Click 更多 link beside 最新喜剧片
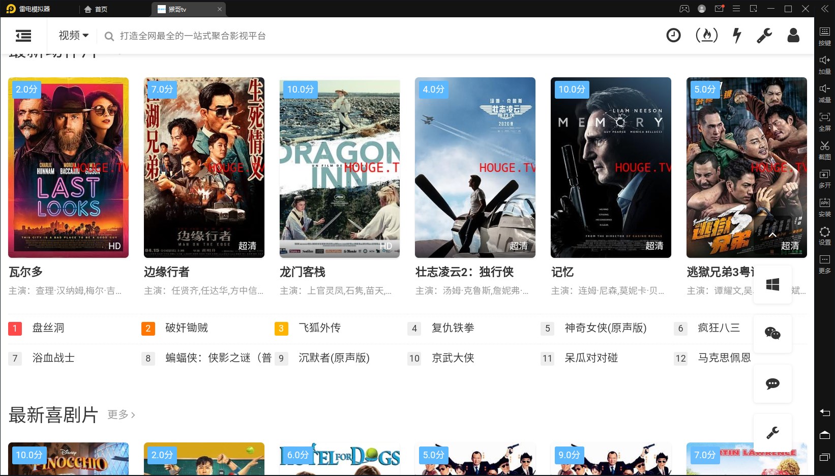This screenshot has width=835, height=476. pos(121,414)
